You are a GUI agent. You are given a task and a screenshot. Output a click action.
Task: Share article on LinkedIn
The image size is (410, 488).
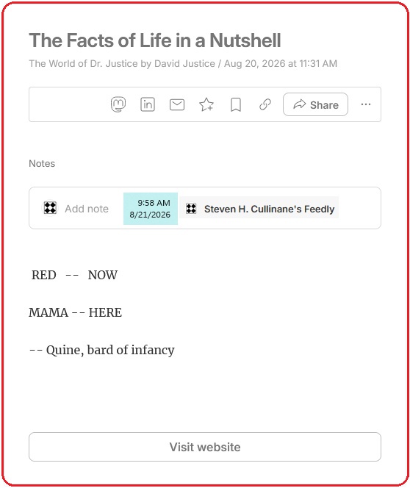[x=148, y=104]
